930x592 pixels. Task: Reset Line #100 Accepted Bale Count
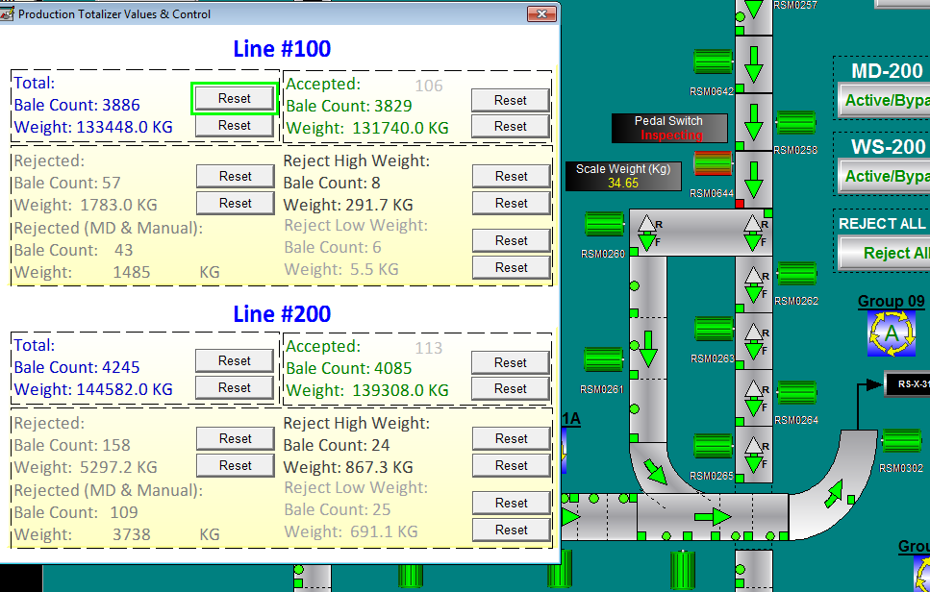pyautogui.click(x=510, y=100)
